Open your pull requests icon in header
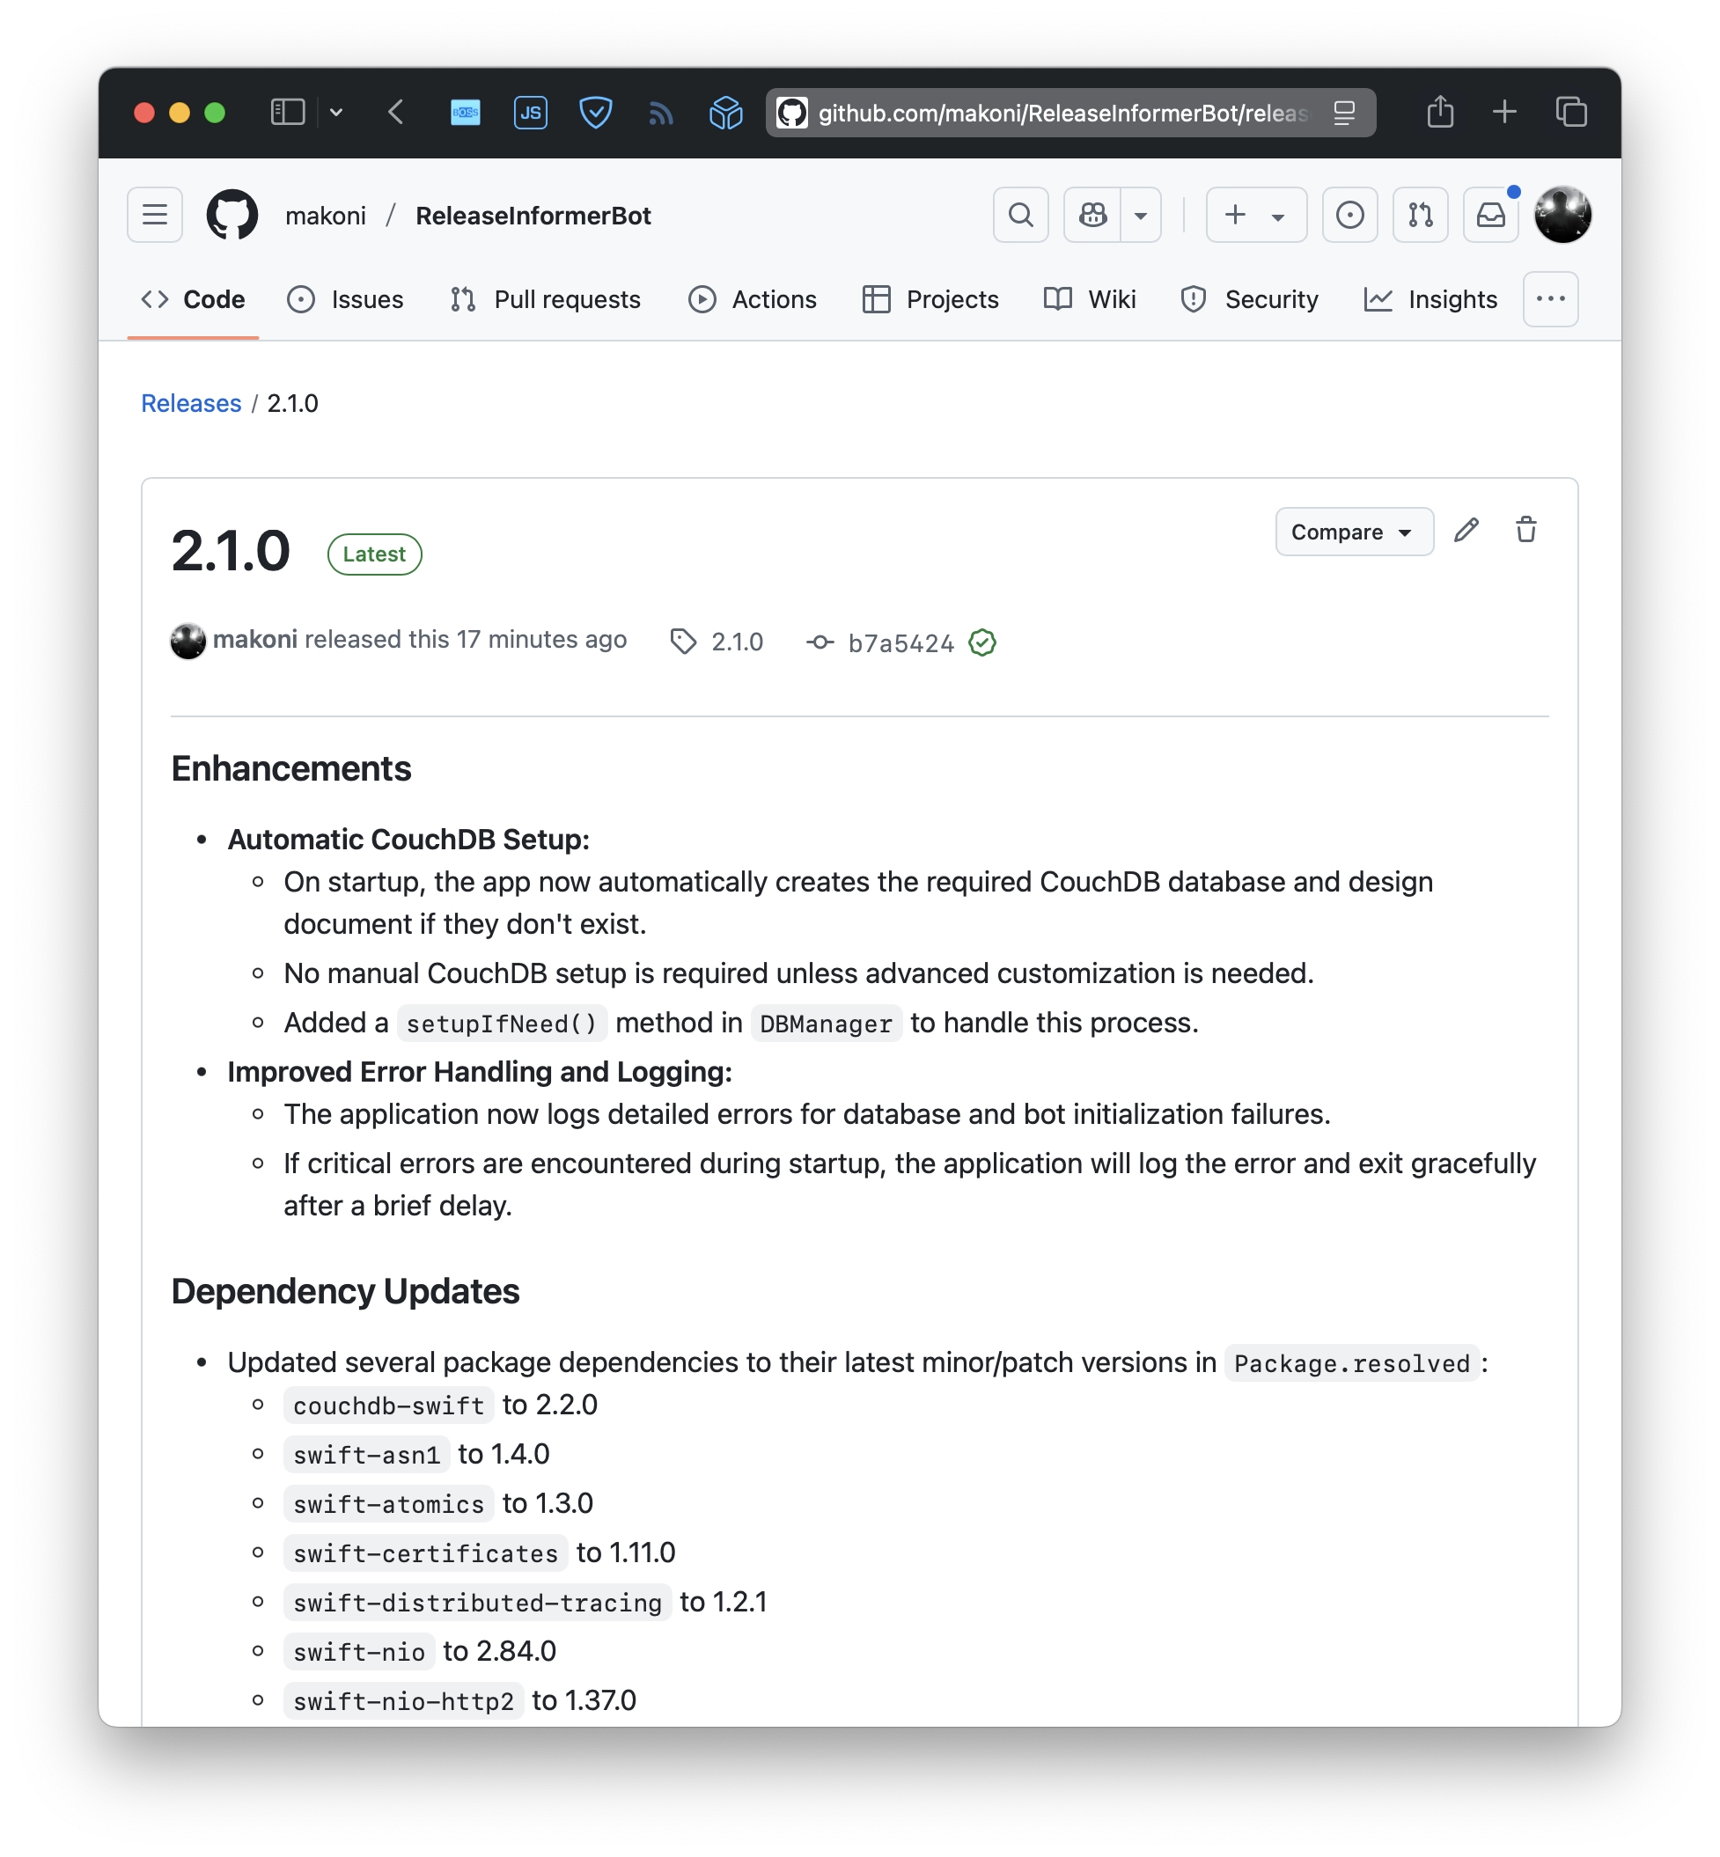 tap(1421, 215)
